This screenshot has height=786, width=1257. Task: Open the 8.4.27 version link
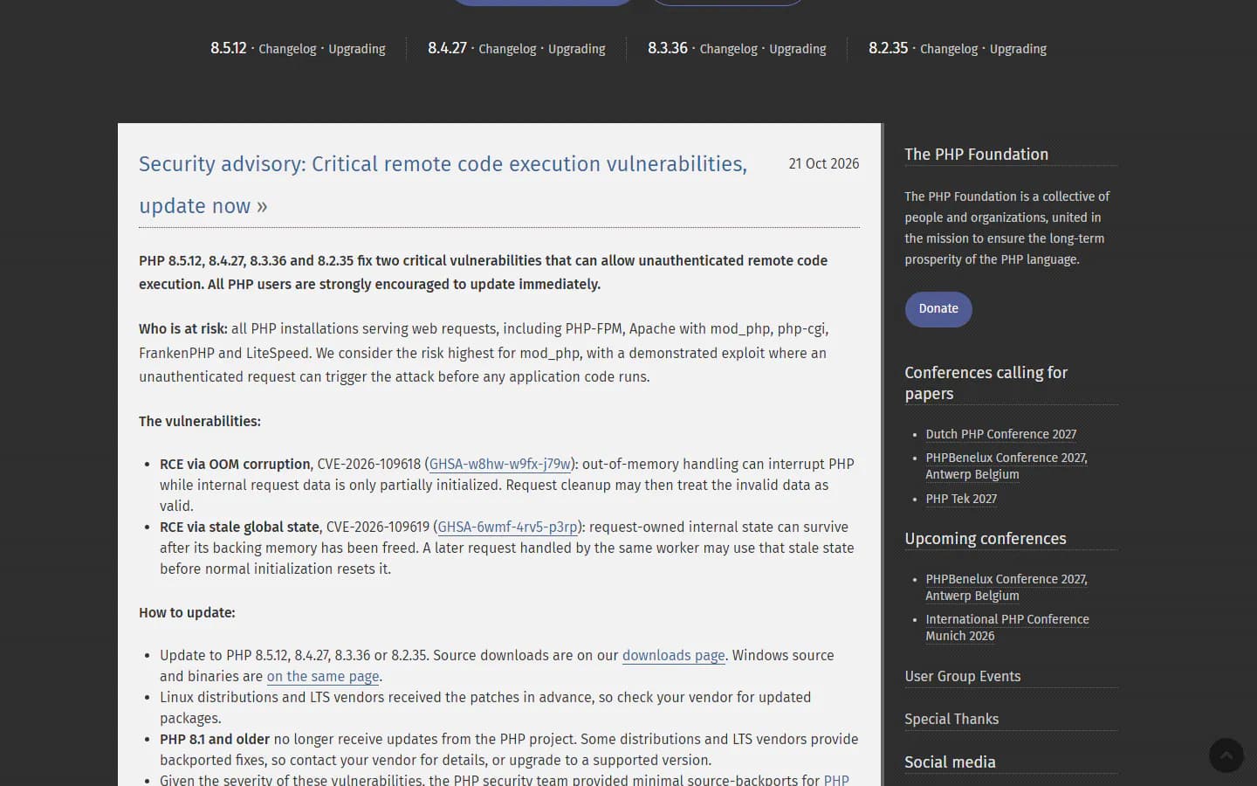447,48
